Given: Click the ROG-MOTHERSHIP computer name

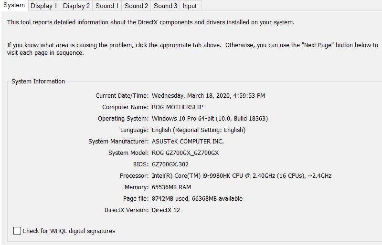Looking at the screenshot, I should 177,107.
